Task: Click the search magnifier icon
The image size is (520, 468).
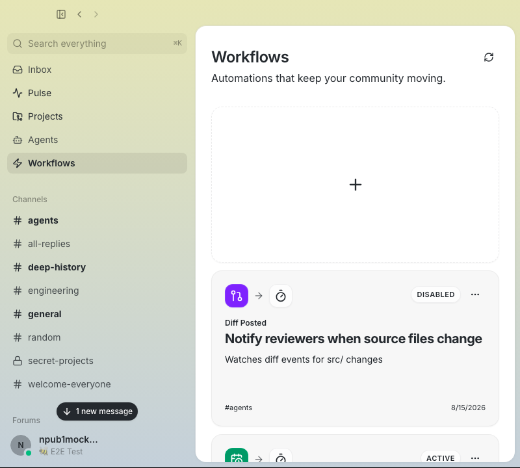Action: click(x=18, y=44)
